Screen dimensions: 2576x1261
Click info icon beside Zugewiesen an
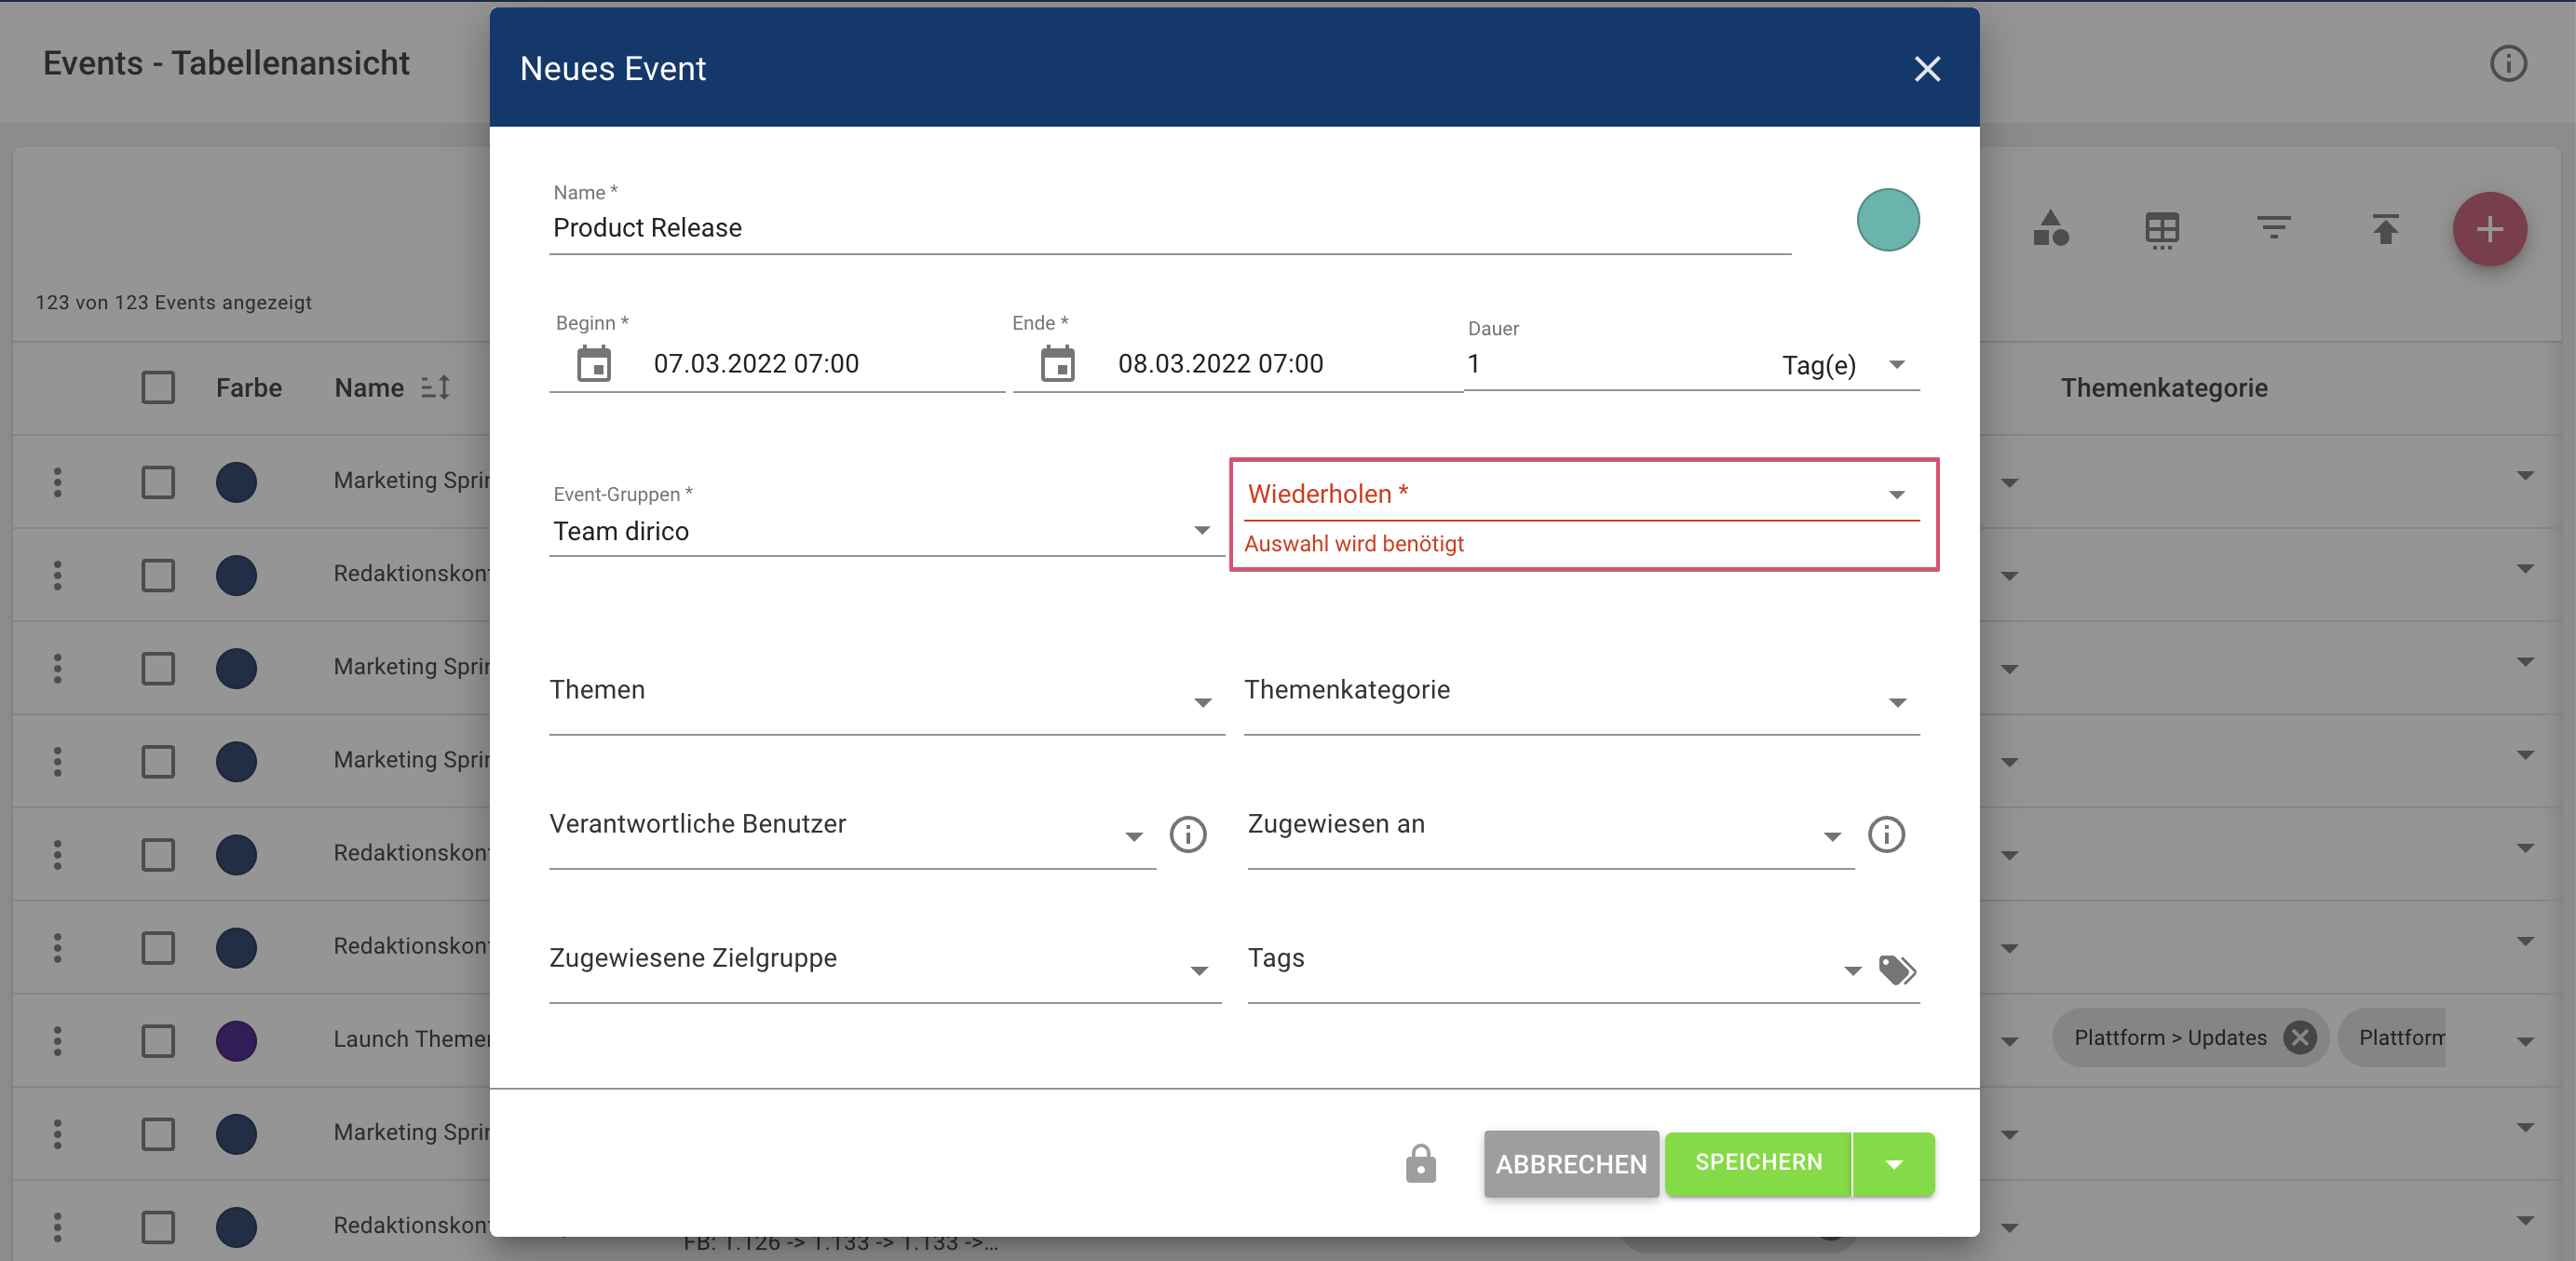pyautogui.click(x=1886, y=834)
